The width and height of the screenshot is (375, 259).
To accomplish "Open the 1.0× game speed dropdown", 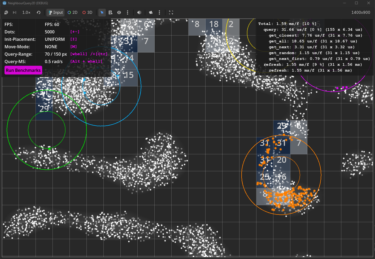I will [26, 12].
